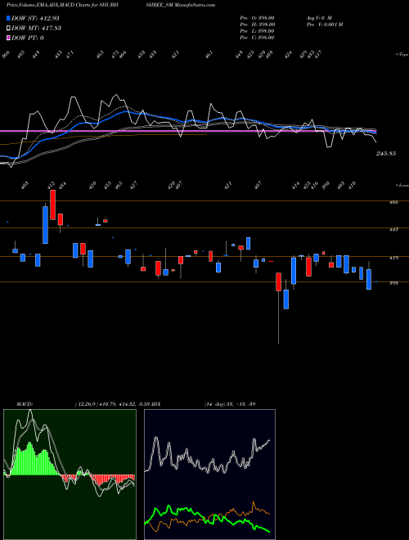
Task: Click the last large blue candle near 398
Action: [369, 279]
